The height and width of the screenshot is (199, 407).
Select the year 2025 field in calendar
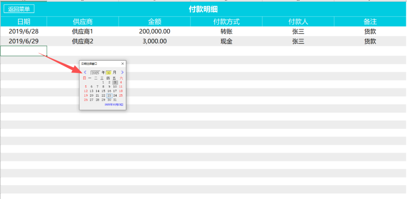tap(95, 73)
